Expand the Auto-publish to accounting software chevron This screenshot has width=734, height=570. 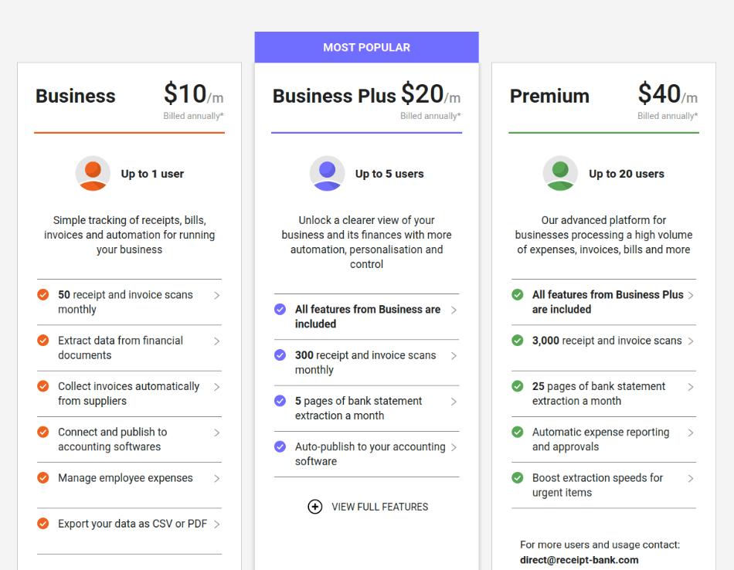454,447
